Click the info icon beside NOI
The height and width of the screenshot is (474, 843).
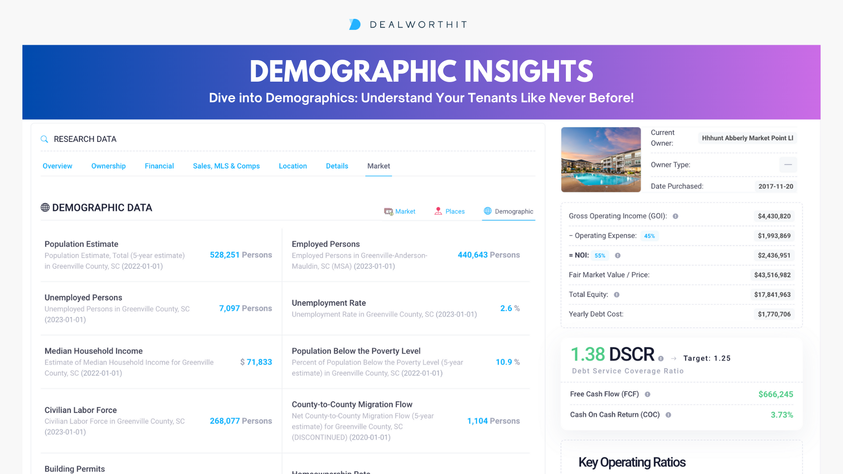pos(618,255)
